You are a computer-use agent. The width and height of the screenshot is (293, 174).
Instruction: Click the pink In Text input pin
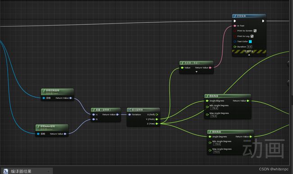click(235, 26)
